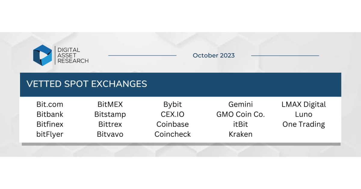The width and height of the screenshot is (361, 189).
Task: Select Bitbank in the exchange list
Action: (50, 114)
